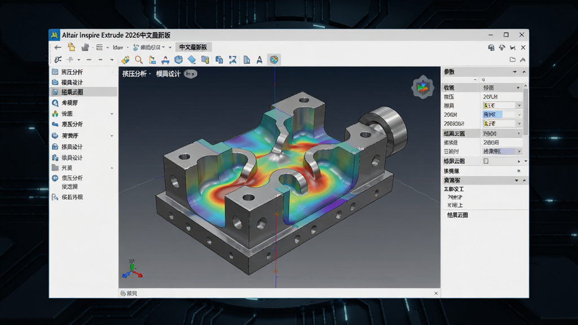The height and width of the screenshot is (325, 578).
Task: Click the blue cube solid tool icon
Action: 178,60
